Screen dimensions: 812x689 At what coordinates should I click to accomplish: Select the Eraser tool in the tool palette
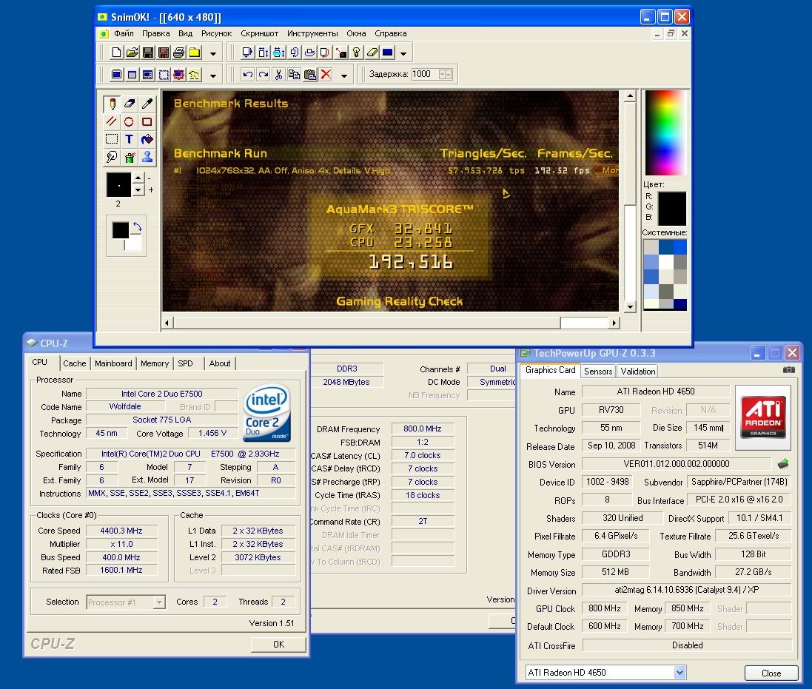pos(130,104)
